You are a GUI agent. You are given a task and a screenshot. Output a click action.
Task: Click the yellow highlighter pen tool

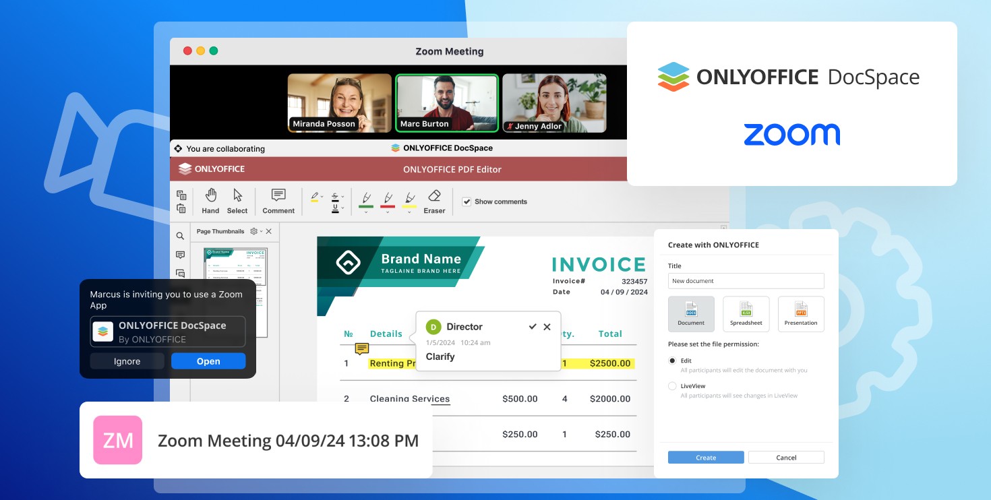[x=409, y=198]
